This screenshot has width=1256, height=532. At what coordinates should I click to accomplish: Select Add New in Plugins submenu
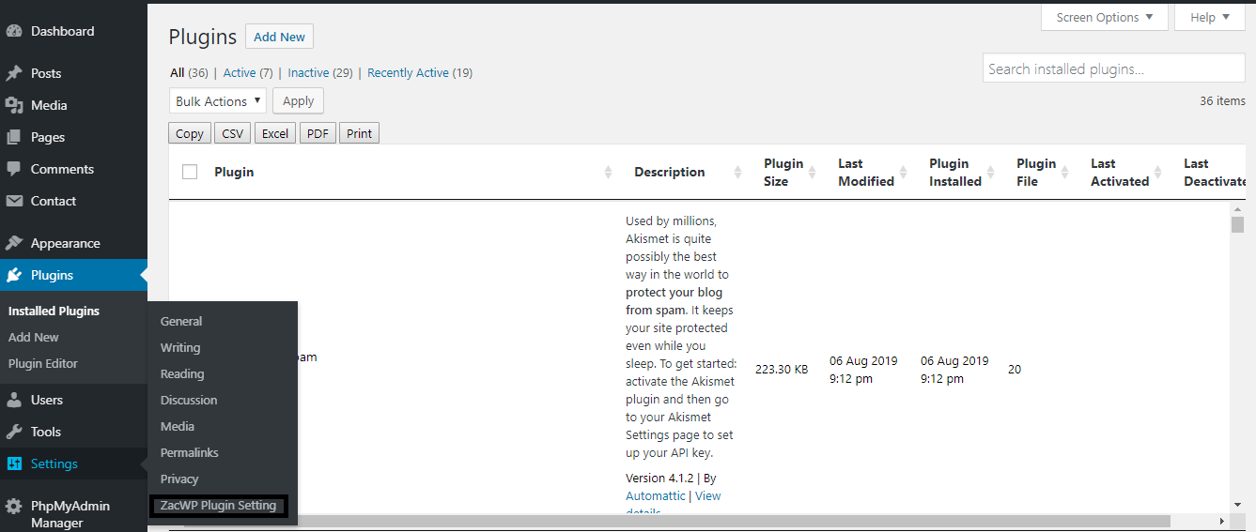tap(34, 337)
